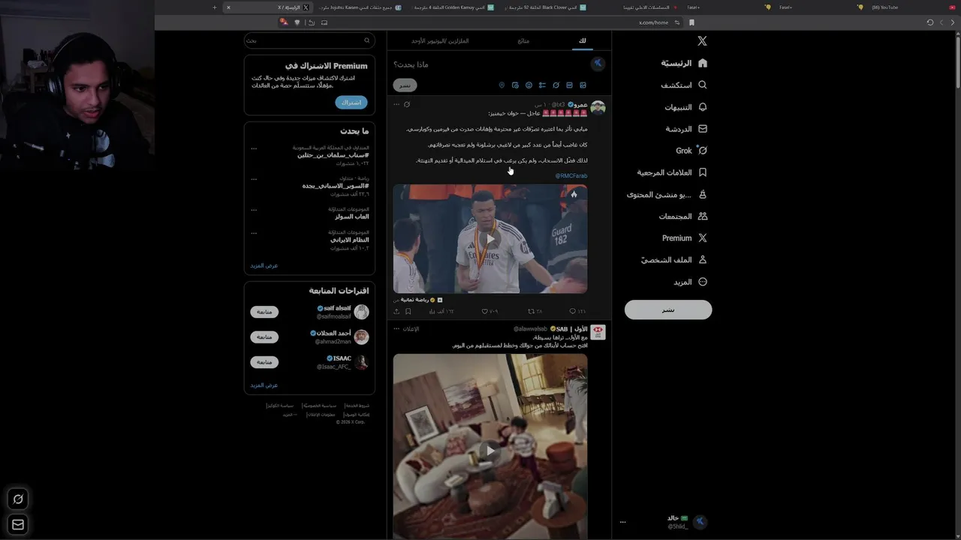Open more options on عمرو's post
The width and height of the screenshot is (961, 540).
tap(396, 104)
